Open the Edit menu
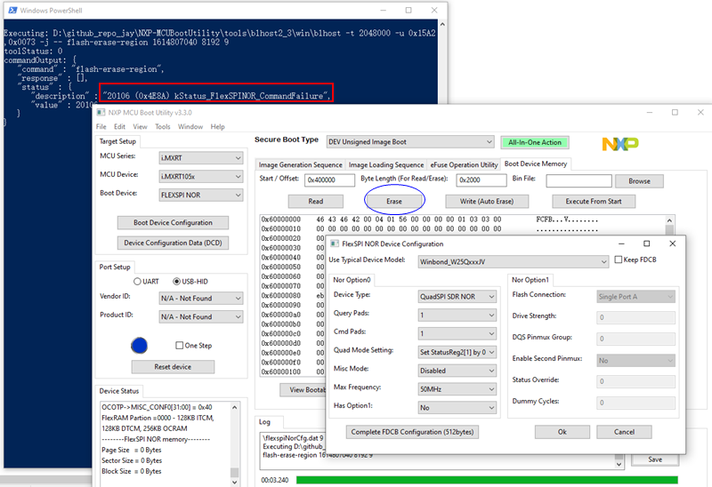The height and width of the screenshot is (487, 712). tap(119, 126)
